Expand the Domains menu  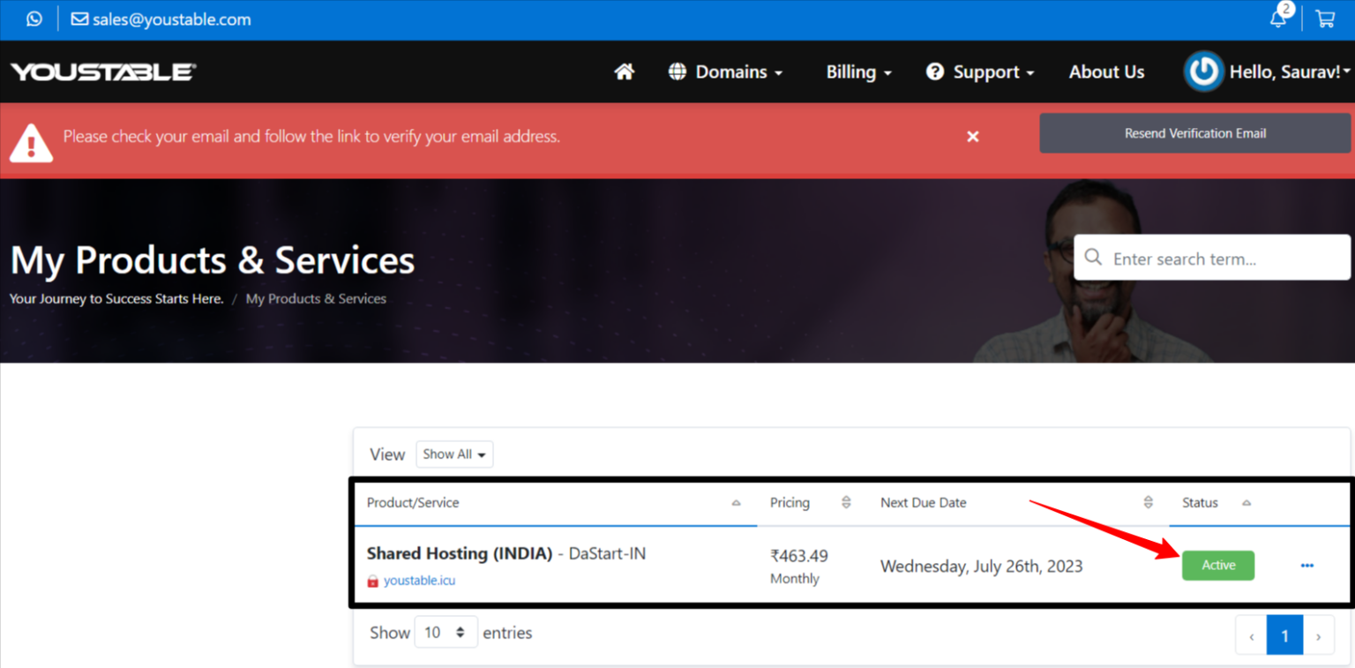(x=725, y=72)
